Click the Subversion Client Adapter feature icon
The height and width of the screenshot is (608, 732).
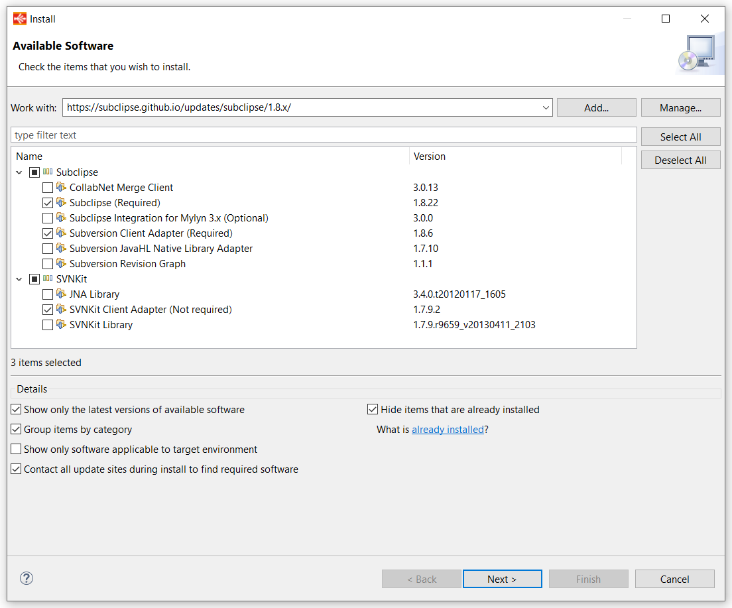pos(61,233)
